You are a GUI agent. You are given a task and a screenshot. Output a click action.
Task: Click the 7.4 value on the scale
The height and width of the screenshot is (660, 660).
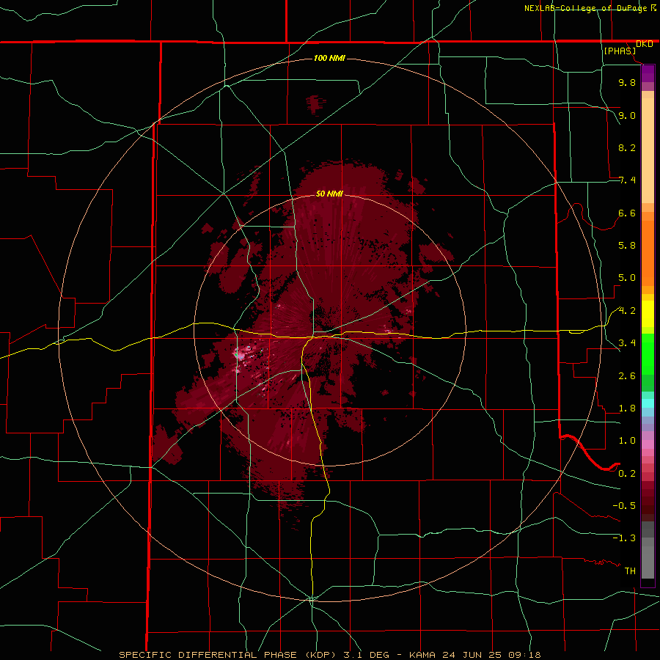pos(627,180)
